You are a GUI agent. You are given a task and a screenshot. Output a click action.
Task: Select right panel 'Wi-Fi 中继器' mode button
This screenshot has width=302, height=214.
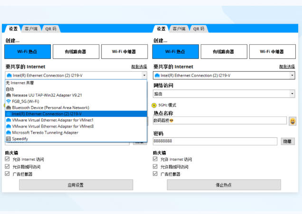click(x=273, y=51)
